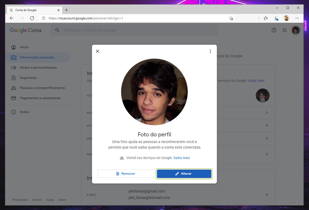This screenshot has height=210, width=309.
Task: Click the Pesquisar na Conta do Google field
Action: click(x=136, y=30)
